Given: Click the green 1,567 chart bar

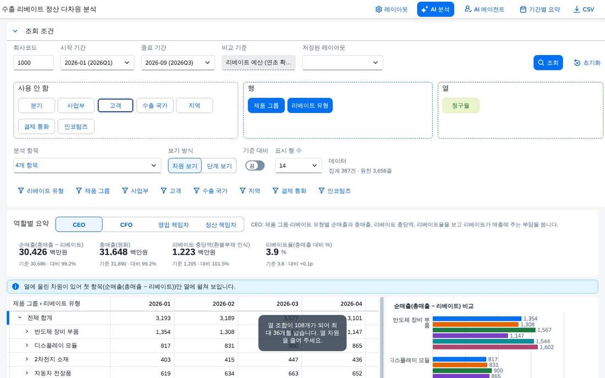Looking at the screenshot, I should coord(484,330).
